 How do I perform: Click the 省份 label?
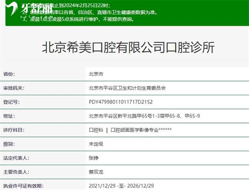9,74
